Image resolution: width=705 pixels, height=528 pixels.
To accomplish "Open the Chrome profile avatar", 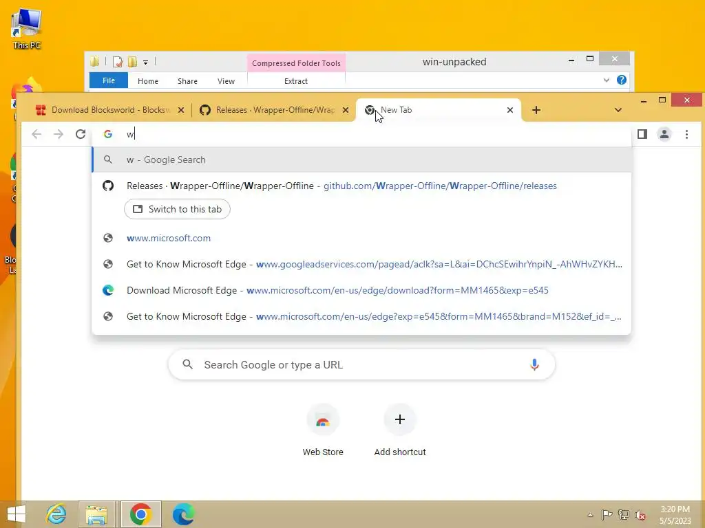I will tap(664, 134).
